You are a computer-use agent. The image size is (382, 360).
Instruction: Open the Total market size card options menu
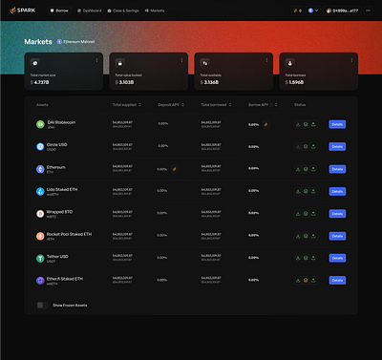tap(96, 60)
